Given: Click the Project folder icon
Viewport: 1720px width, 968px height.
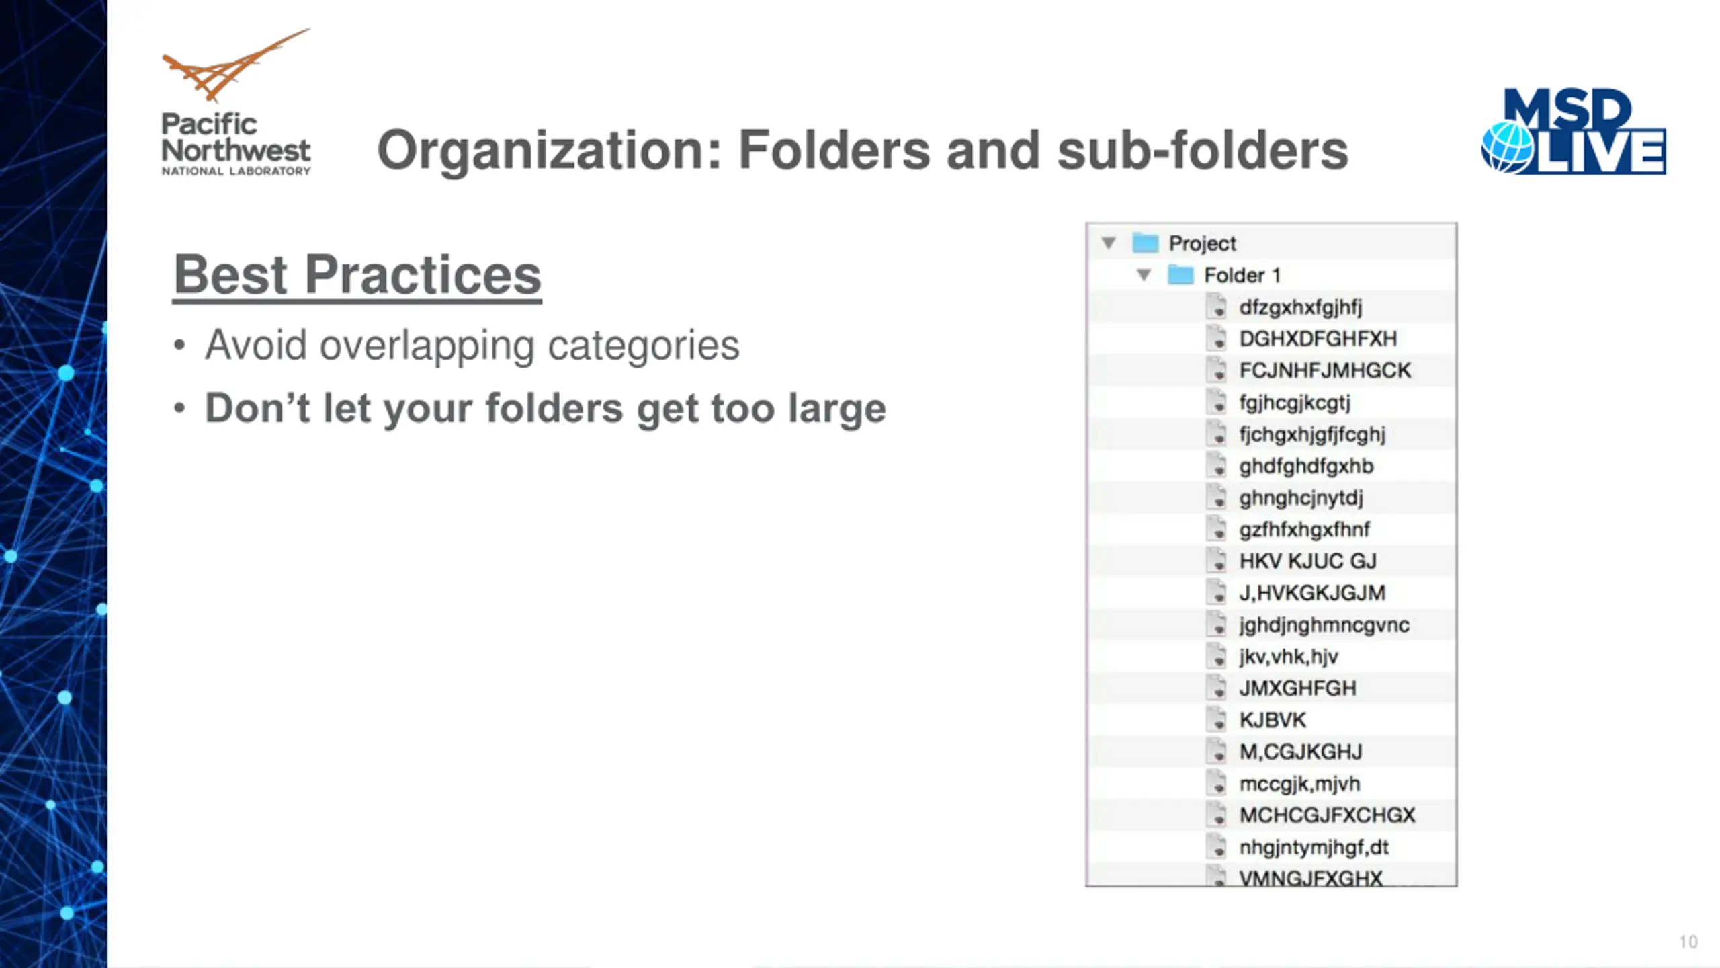Looking at the screenshot, I should [x=1146, y=243].
